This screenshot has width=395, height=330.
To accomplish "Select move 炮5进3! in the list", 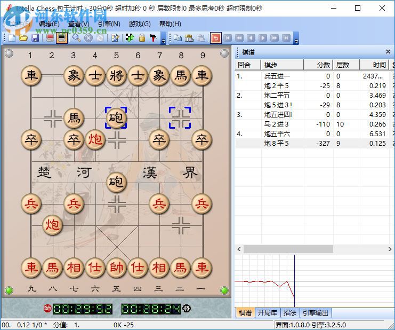I will (278, 105).
